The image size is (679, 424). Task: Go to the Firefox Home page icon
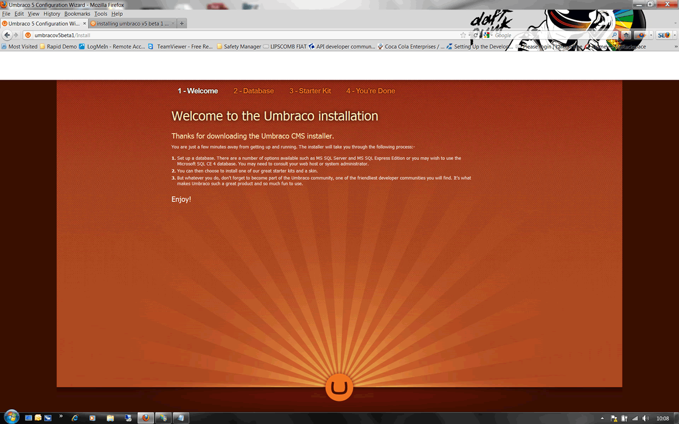click(626, 35)
